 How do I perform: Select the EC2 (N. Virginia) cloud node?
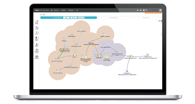click(x=58, y=71)
